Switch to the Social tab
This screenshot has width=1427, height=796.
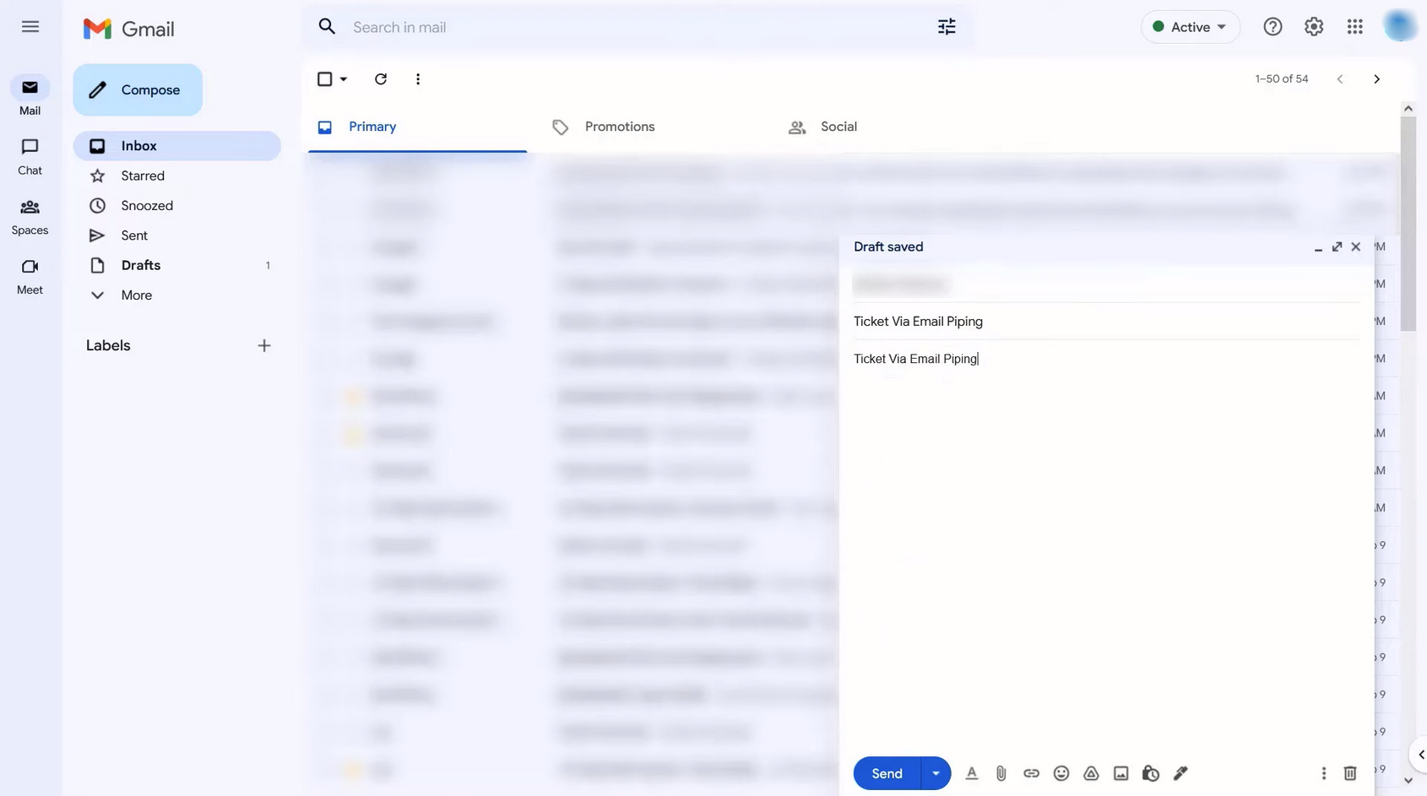coord(838,127)
